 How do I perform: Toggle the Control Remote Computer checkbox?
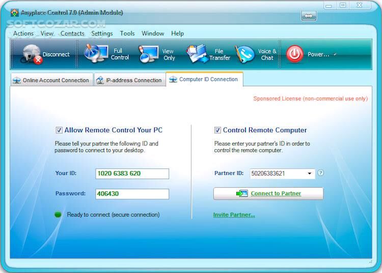coord(217,130)
